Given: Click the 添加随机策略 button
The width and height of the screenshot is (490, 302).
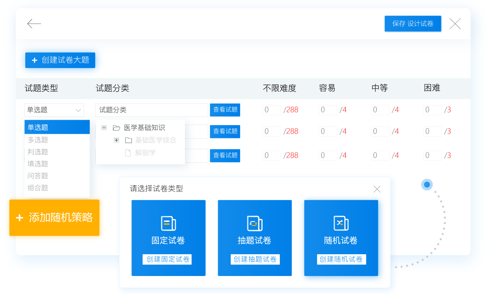Looking at the screenshot, I should (x=54, y=218).
